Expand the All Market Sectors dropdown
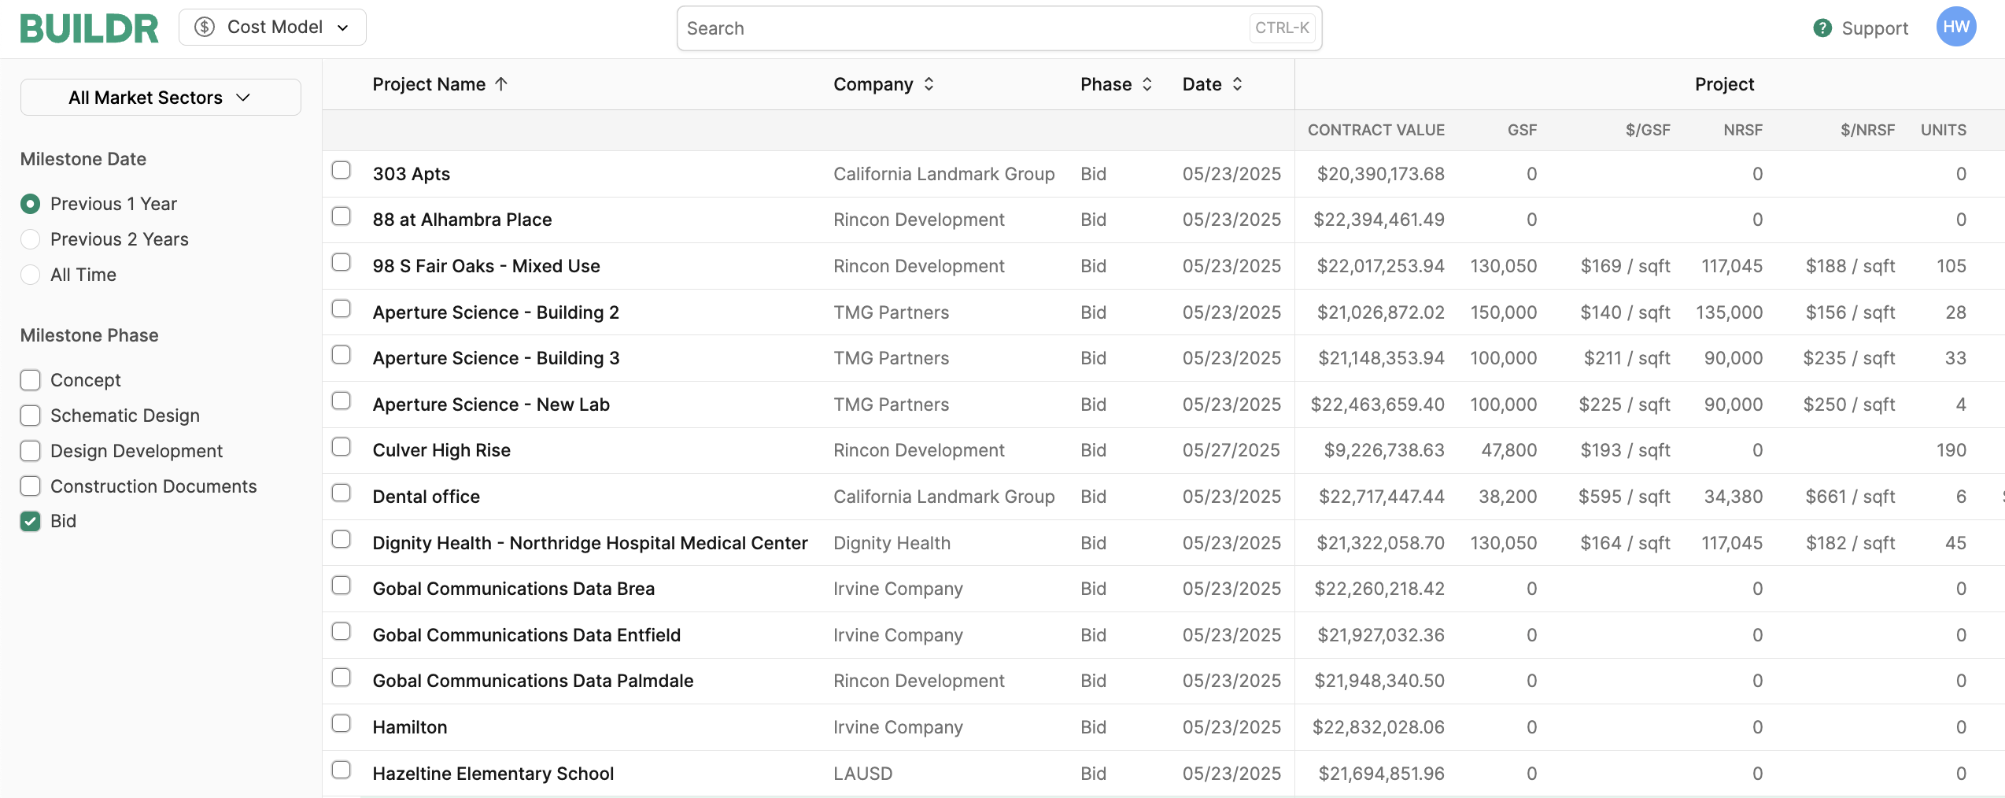The height and width of the screenshot is (798, 2005). [x=161, y=98]
